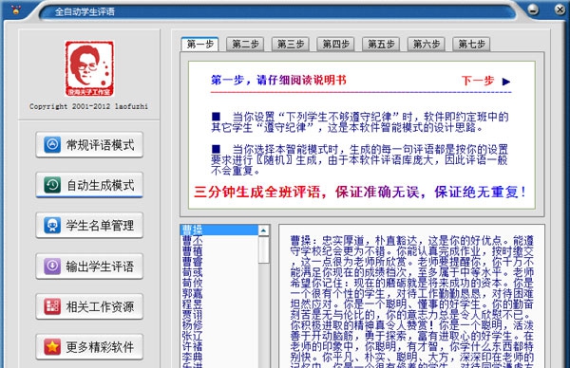Switch to the 第五步 tab
Screen dimensions: 570x368
point(381,45)
